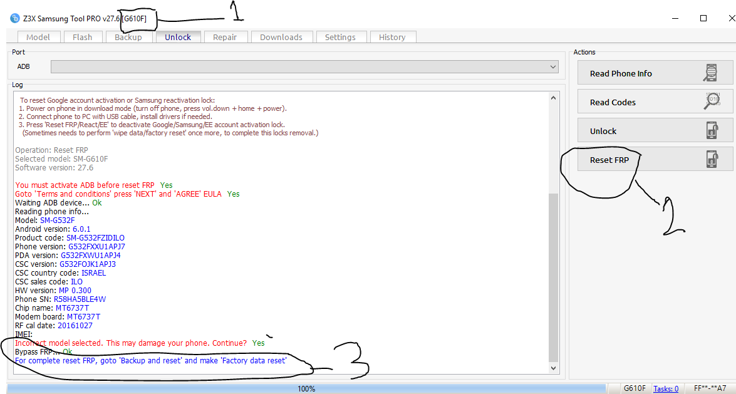Click the Z3X app logo icon
This screenshot has width=736, height=394.
click(x=14, y=18)
